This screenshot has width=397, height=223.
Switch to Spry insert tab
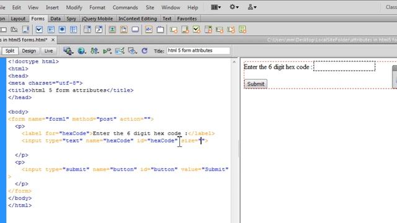[x=71, y=19]
